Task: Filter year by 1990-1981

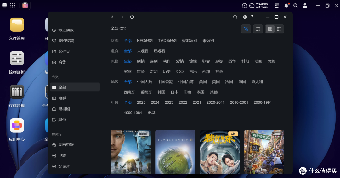Action: pyautogui.click(x=133, y=113)
